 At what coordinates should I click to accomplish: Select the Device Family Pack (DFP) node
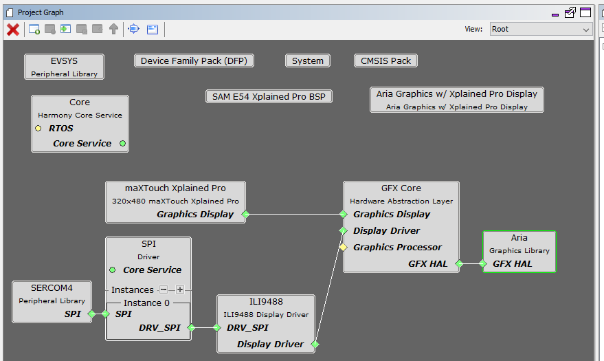coord(194,61)
